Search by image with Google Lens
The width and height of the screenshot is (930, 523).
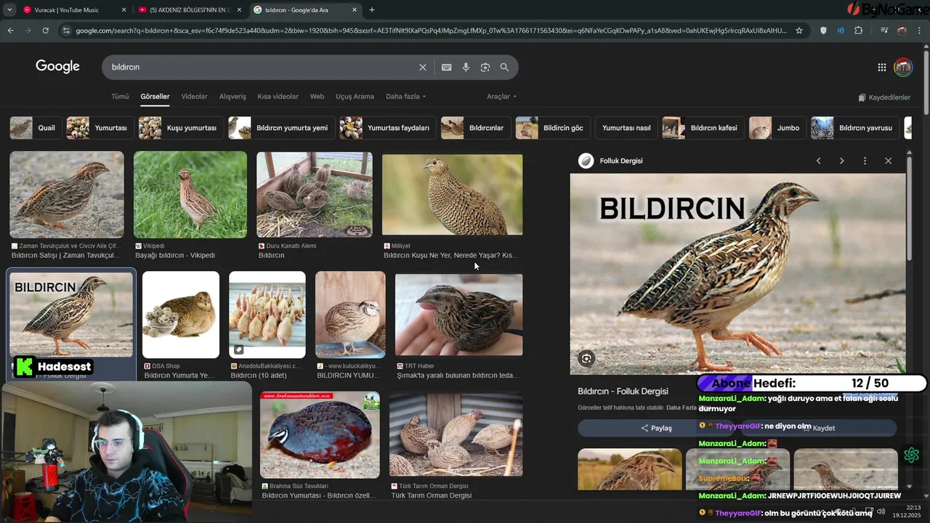pyautogui.click(x=485, y=67)
